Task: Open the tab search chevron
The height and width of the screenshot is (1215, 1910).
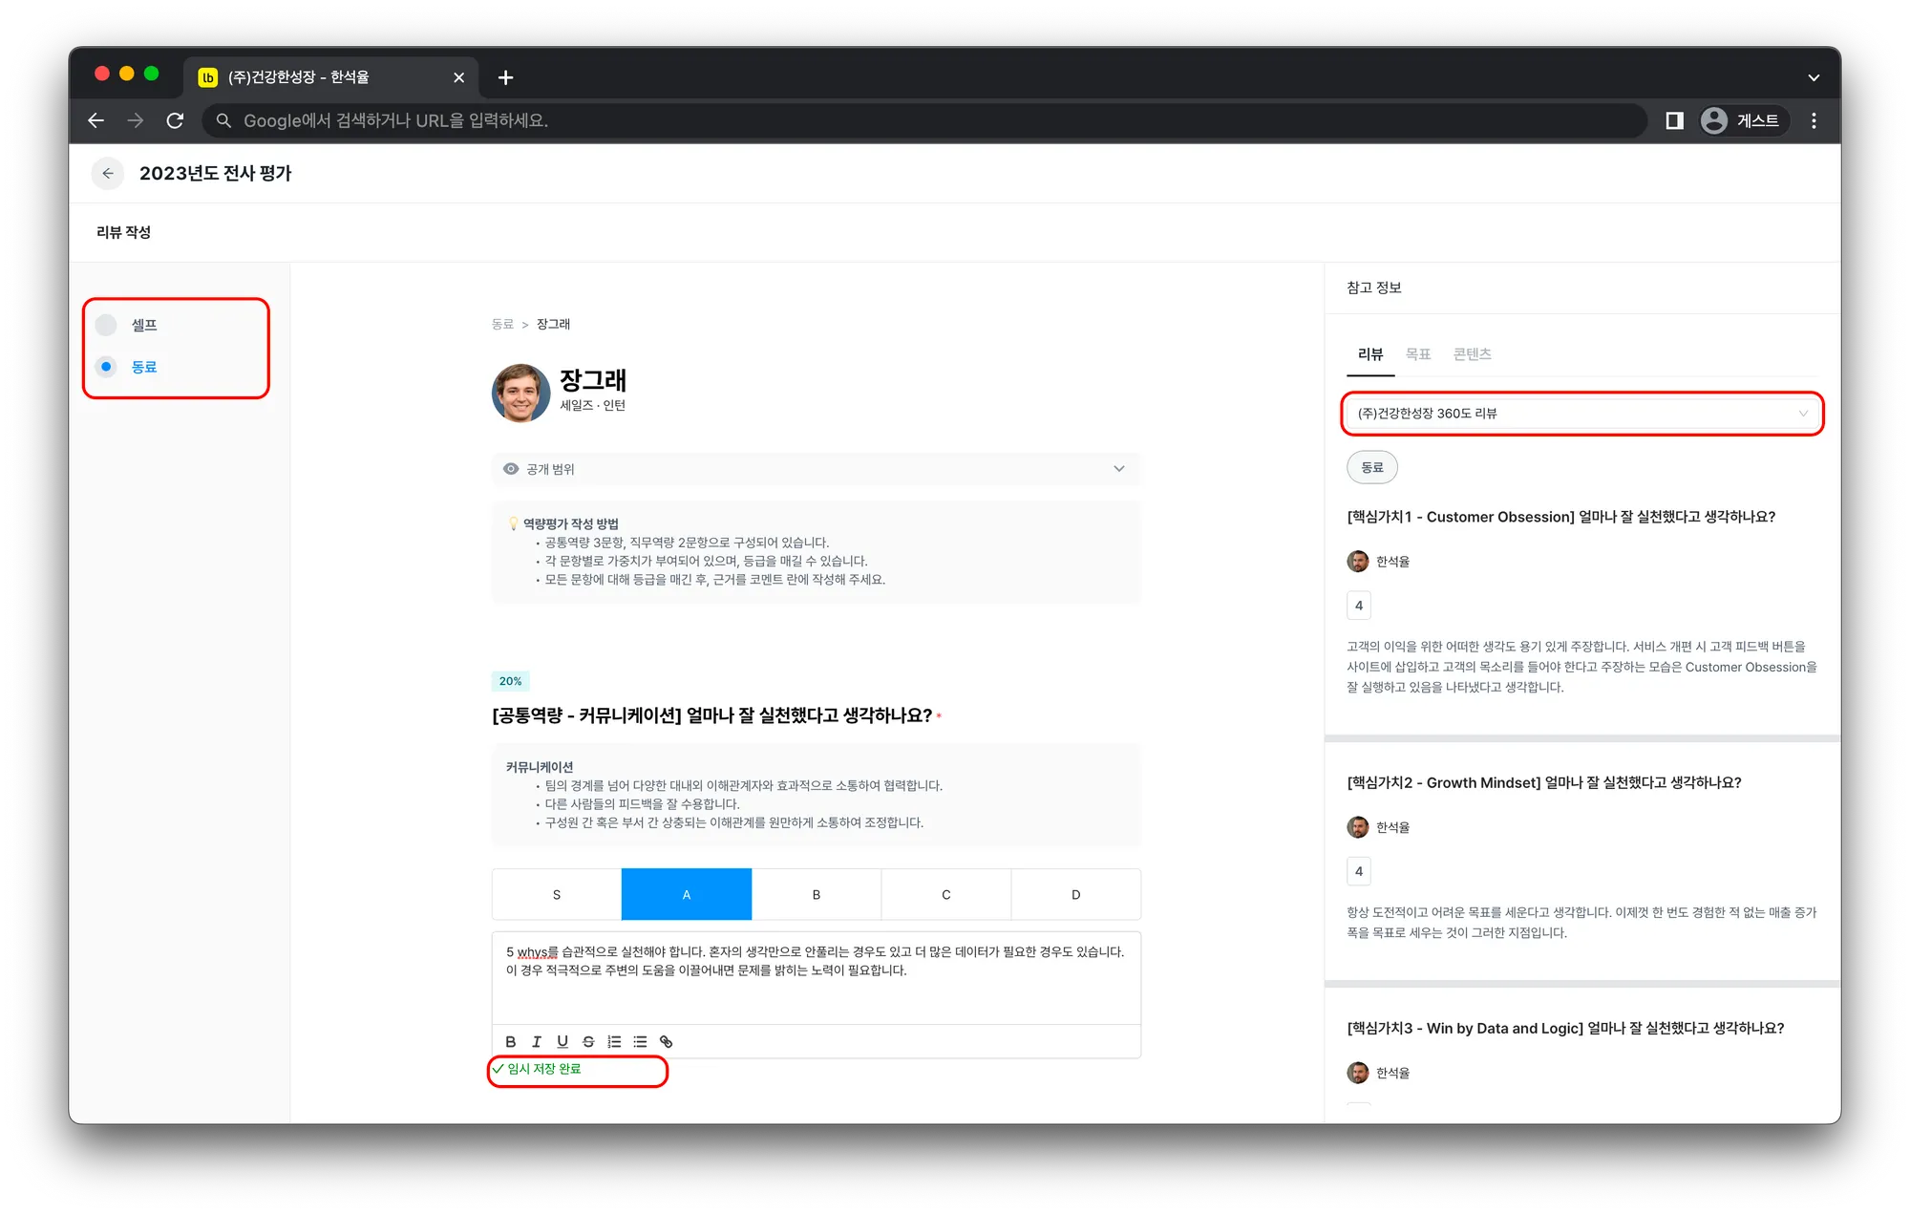Action: point(1813,77)
